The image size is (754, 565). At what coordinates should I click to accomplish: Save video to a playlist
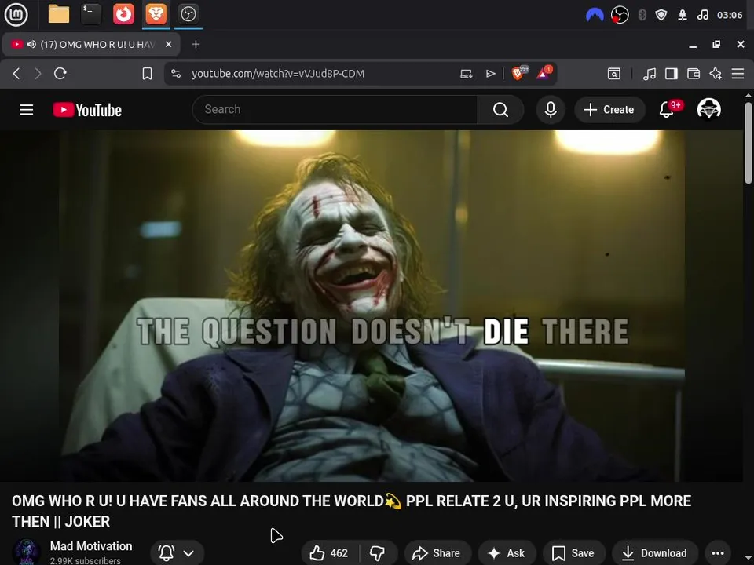pos(573,553)
